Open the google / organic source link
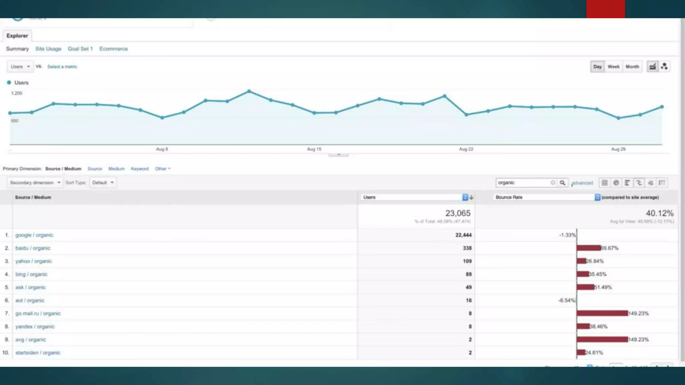 (x=34, y=235)
